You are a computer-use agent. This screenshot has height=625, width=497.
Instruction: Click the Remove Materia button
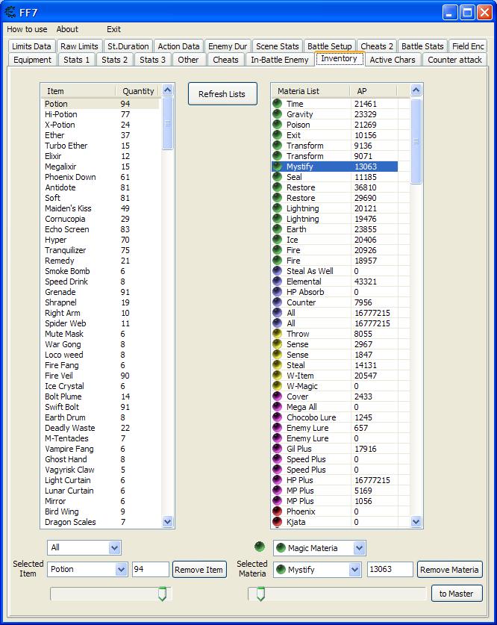click(x=449, y=570)
